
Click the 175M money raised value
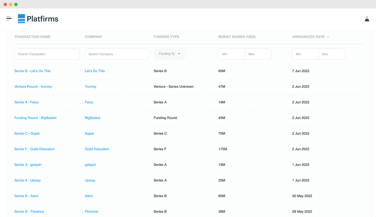[x=223, y=149]
